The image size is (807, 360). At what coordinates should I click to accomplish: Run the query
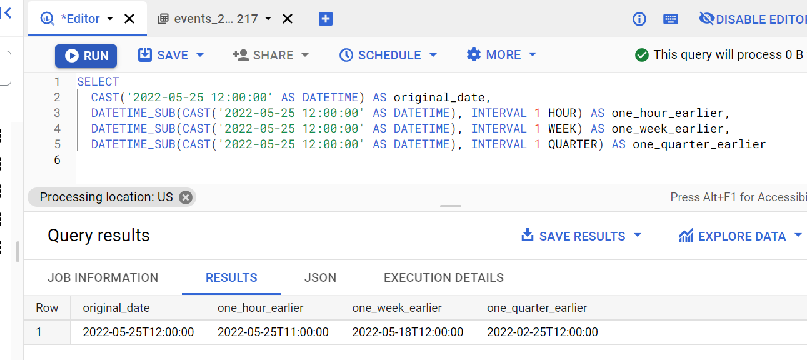(86, 56)
